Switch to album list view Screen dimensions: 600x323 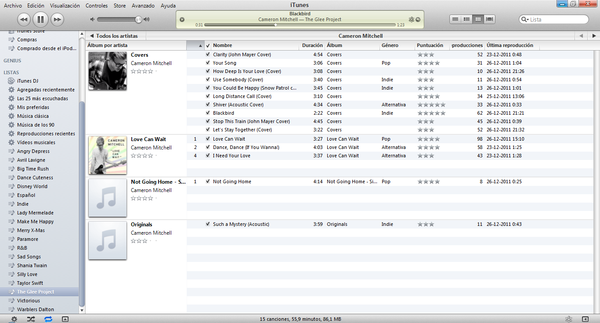[x=467, y=19]
